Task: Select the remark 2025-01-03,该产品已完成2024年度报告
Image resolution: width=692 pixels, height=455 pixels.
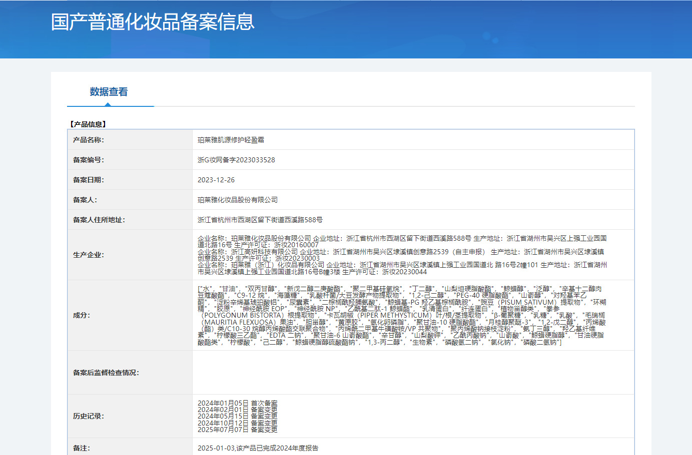Action: (258, 448)
